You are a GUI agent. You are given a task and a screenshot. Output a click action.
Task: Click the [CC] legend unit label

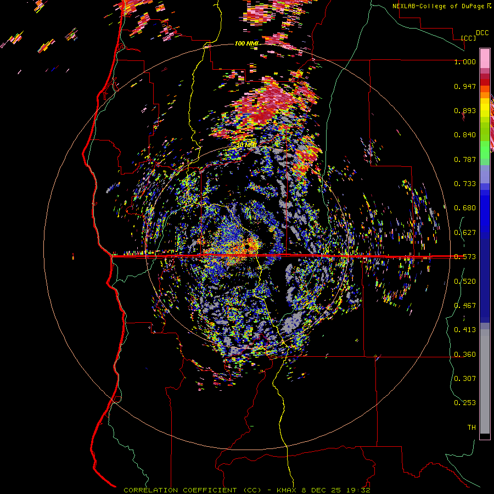(468, 38)
